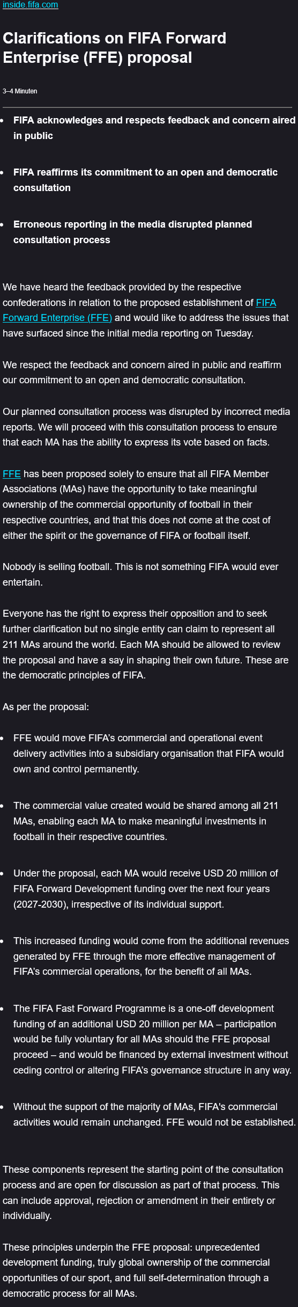This screenshot has height=1307, width=298.
Task: Click the 3–4 Minuten reading time label
Action: (20, 91)
